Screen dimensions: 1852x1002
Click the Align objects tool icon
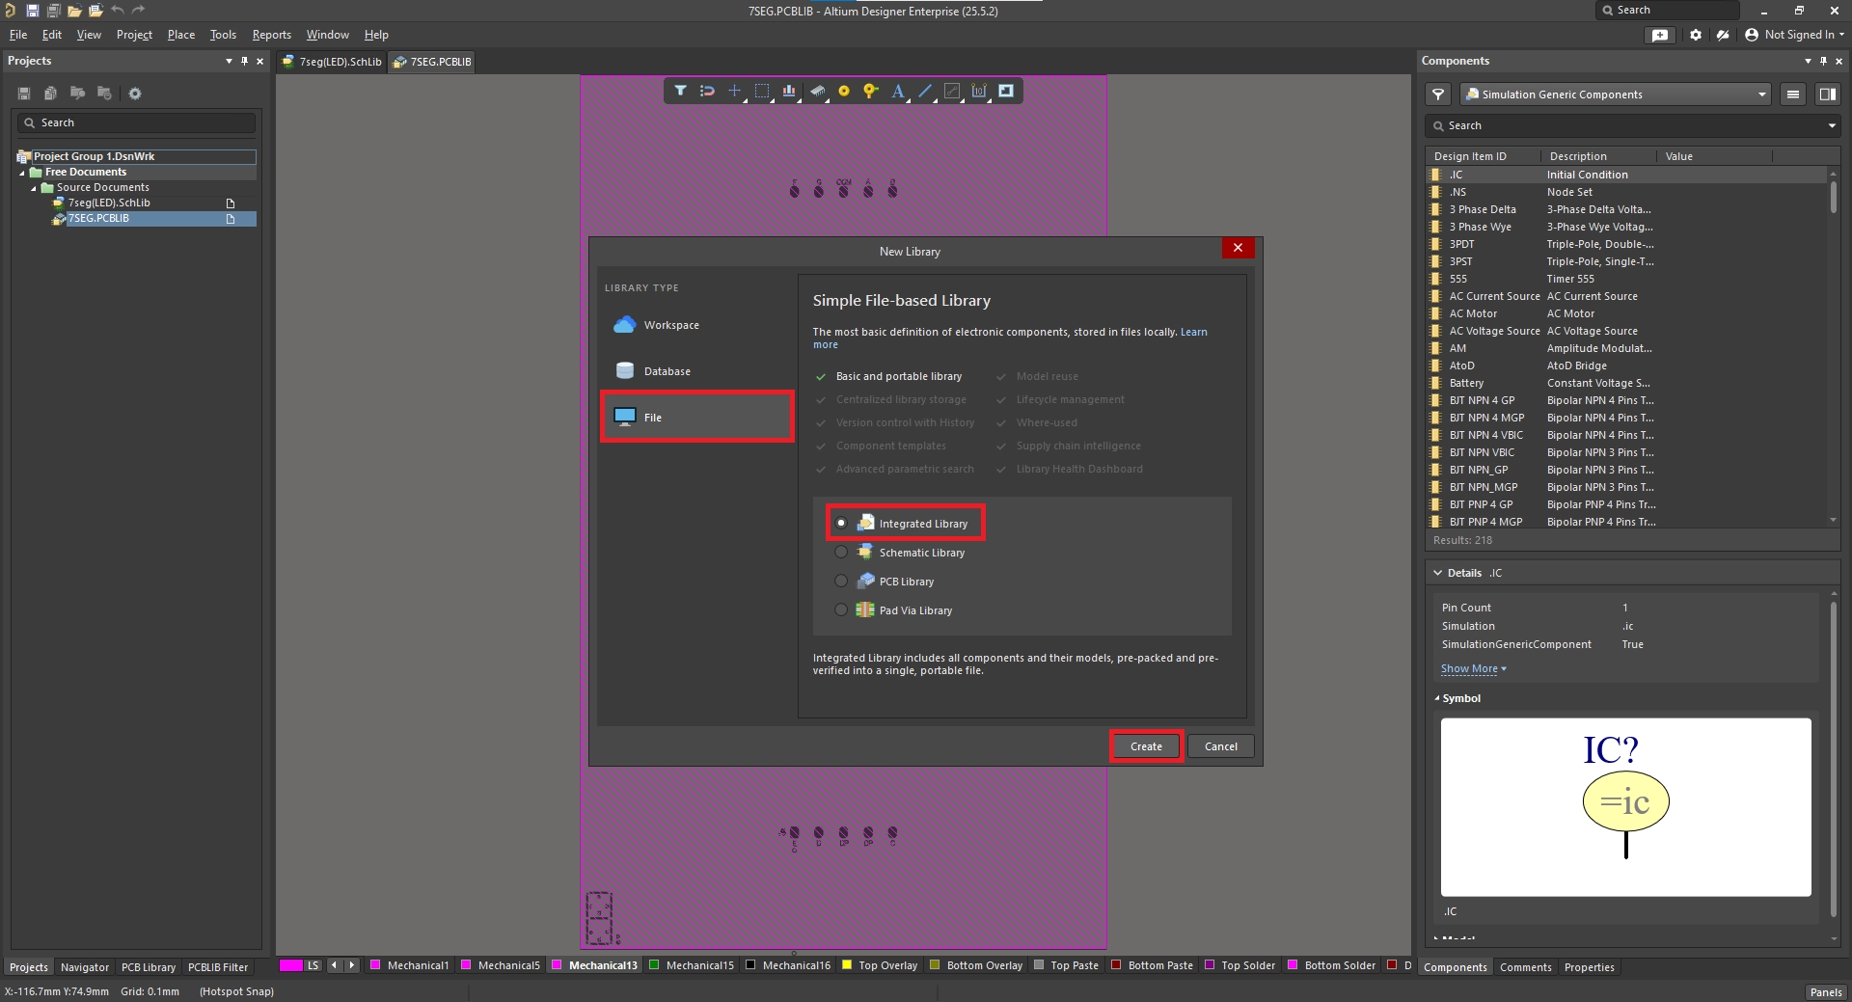pyautogui.click(x=789, y=91)
